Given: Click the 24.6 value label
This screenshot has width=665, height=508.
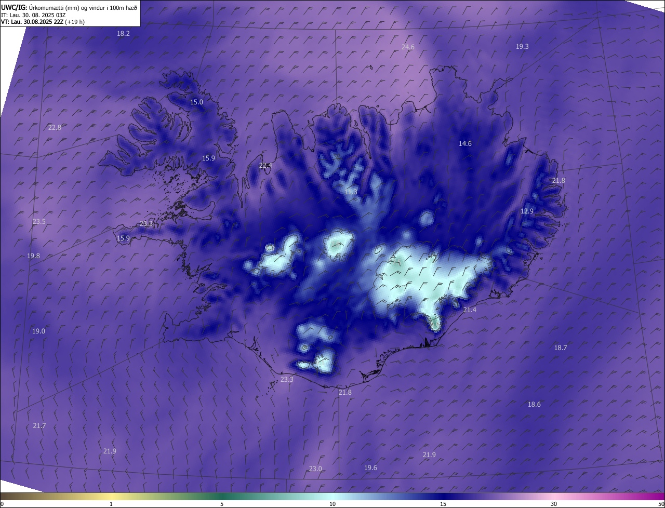Looking at the screenshot, I should point(408,47).
